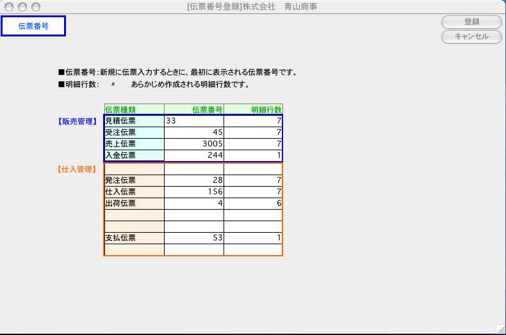Select the 見積伝票 detail rows cell
This screenshot has height=335, width=506.
pos(253,121)
